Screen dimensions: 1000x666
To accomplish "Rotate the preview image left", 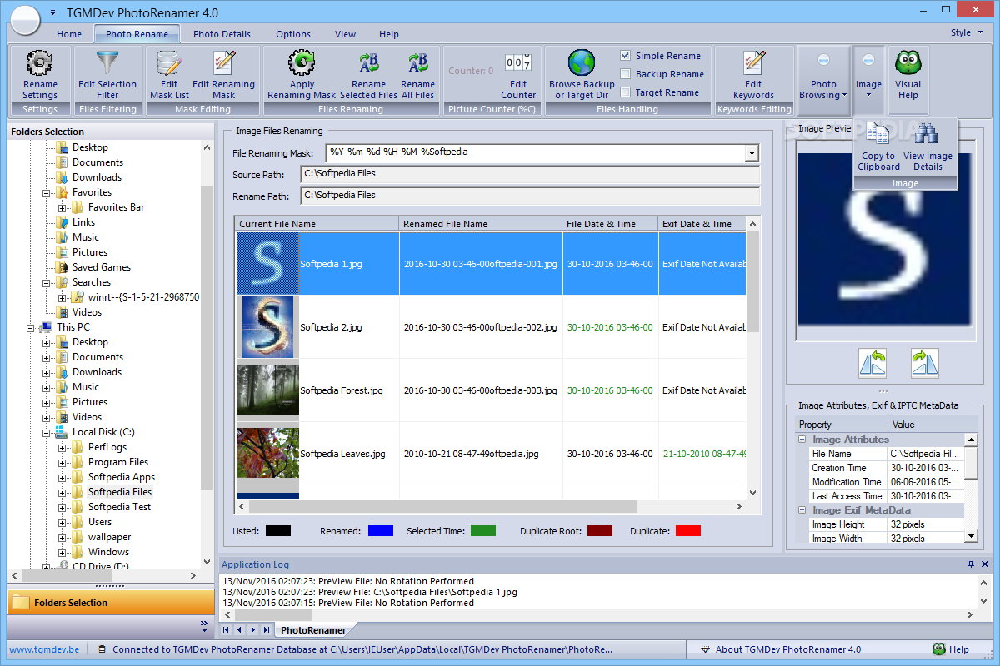I will (x=872, y=363).
